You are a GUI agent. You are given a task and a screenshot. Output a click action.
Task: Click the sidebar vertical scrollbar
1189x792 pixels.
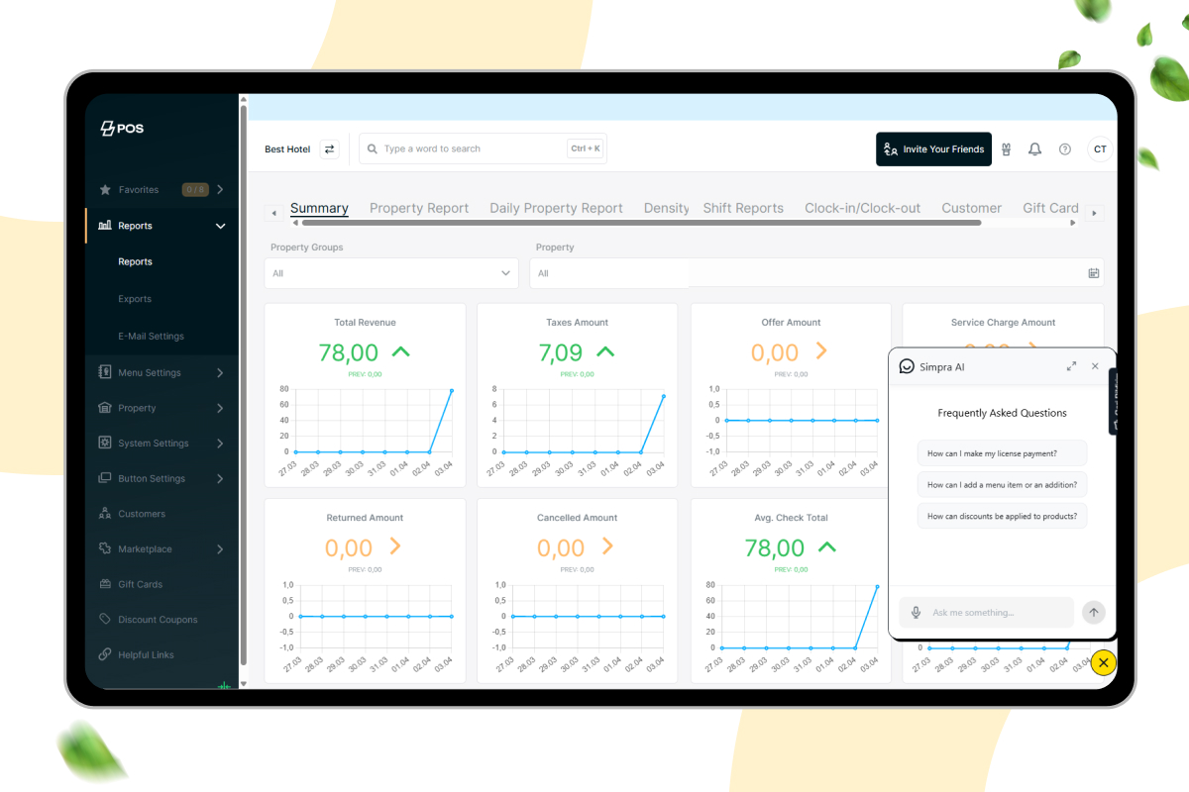click(244, 386)
